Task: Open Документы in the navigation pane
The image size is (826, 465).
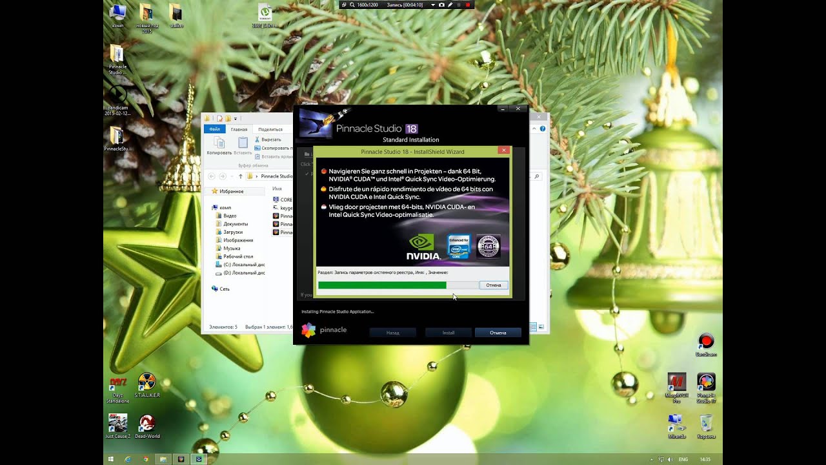Action: 231,224
